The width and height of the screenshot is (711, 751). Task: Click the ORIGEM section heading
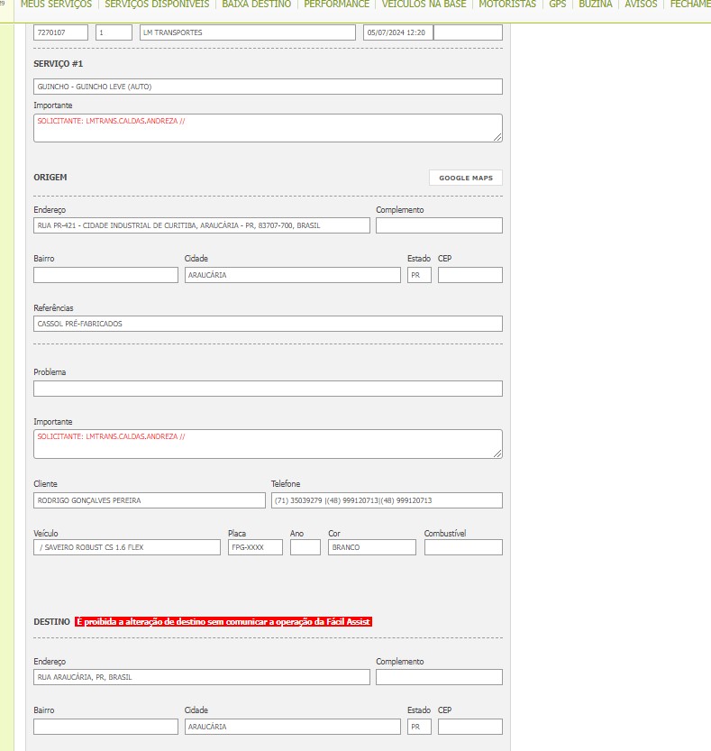(x=50, y=178)
